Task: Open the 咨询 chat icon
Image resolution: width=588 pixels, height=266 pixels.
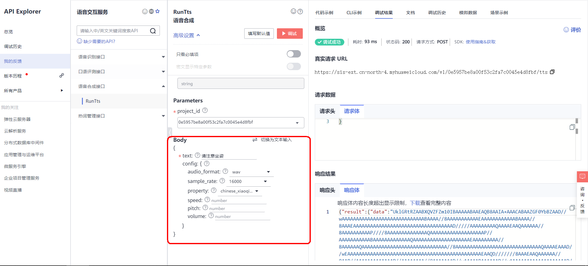Action: pos(582,177)
